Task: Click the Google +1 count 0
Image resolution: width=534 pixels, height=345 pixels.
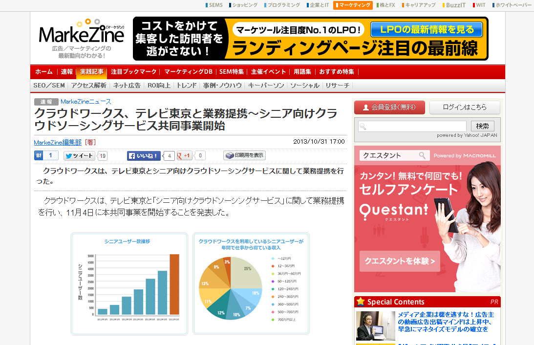Action: pos(200,156)
